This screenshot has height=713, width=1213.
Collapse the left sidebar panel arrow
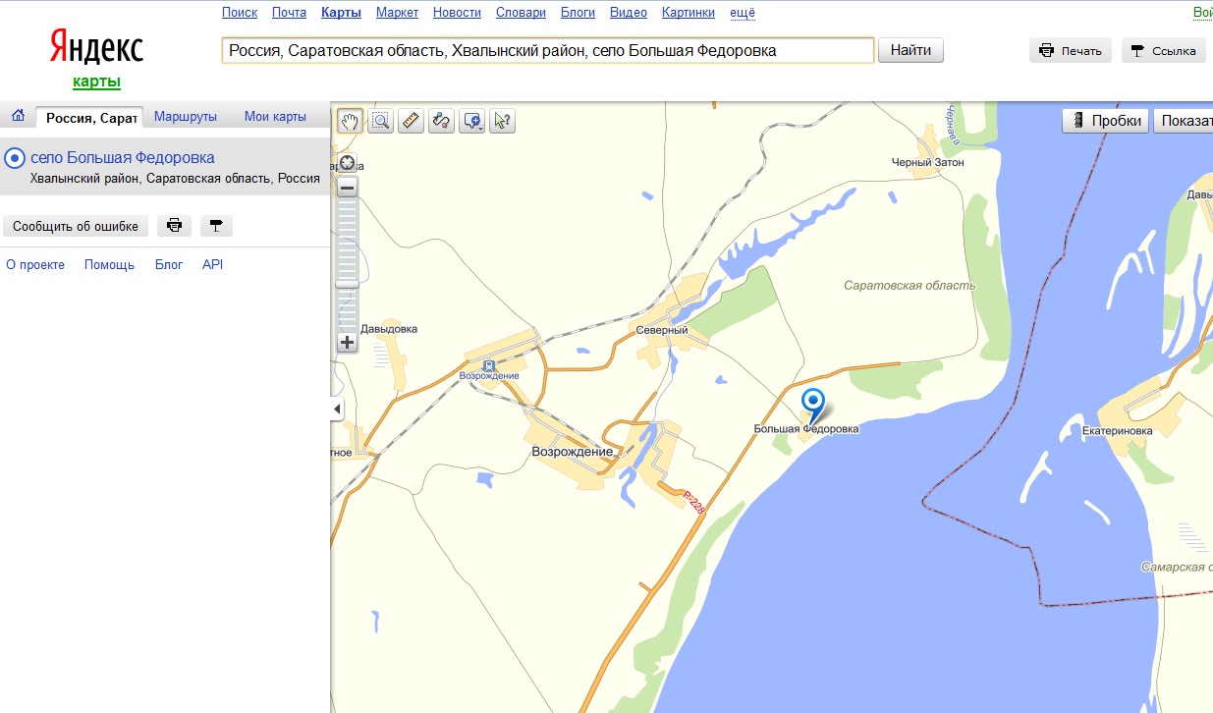point(337,409)
